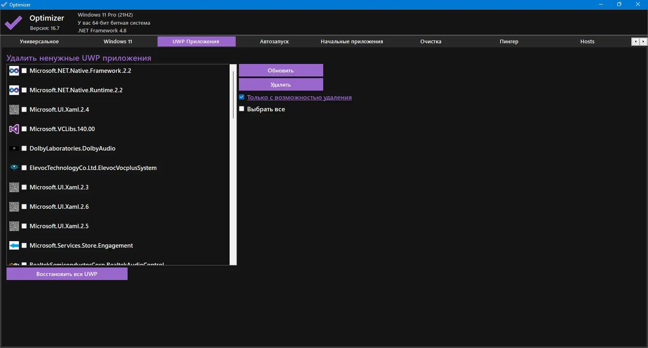Toggle 'Только с возможностью удаления' checkbox
Viewport: 648px width, 348px height.
tap(242, 97)
